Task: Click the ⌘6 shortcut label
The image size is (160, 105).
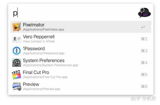Action: [x=144, y=86]
